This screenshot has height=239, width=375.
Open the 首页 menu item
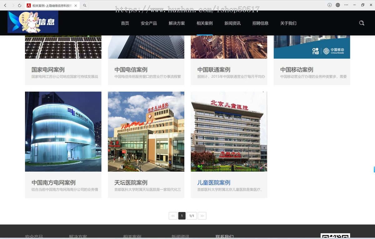[x=125, y=23]
